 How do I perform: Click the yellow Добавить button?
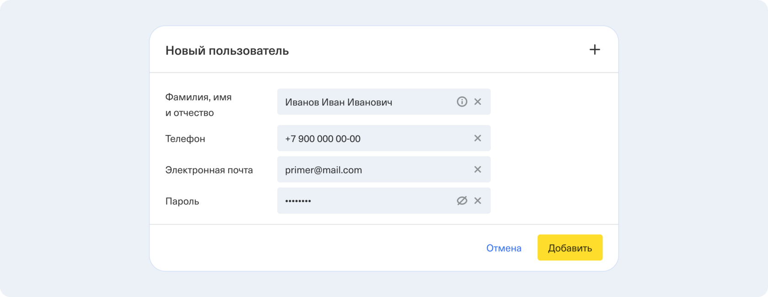point(570,248)
